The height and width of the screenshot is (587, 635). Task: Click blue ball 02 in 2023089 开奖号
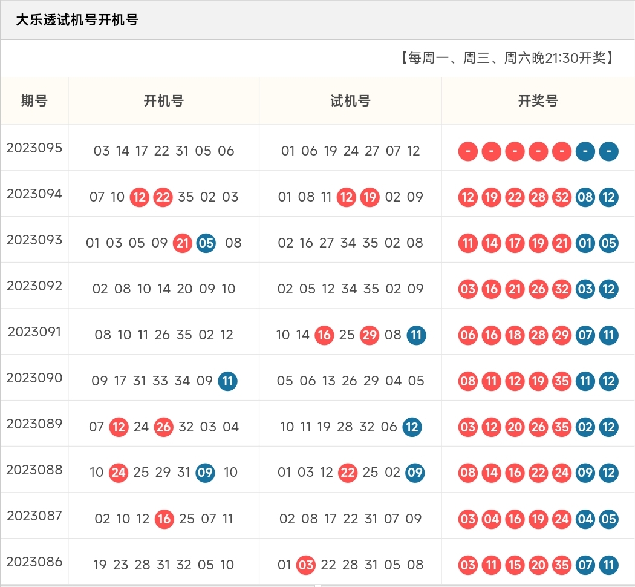[585, 427]
